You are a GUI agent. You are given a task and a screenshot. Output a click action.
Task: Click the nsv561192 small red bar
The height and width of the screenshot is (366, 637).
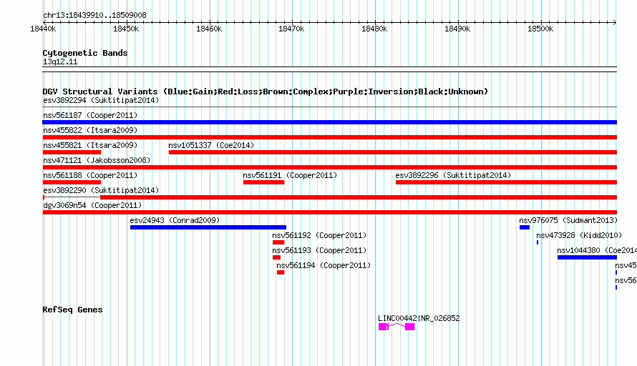(x=278, y=242)
